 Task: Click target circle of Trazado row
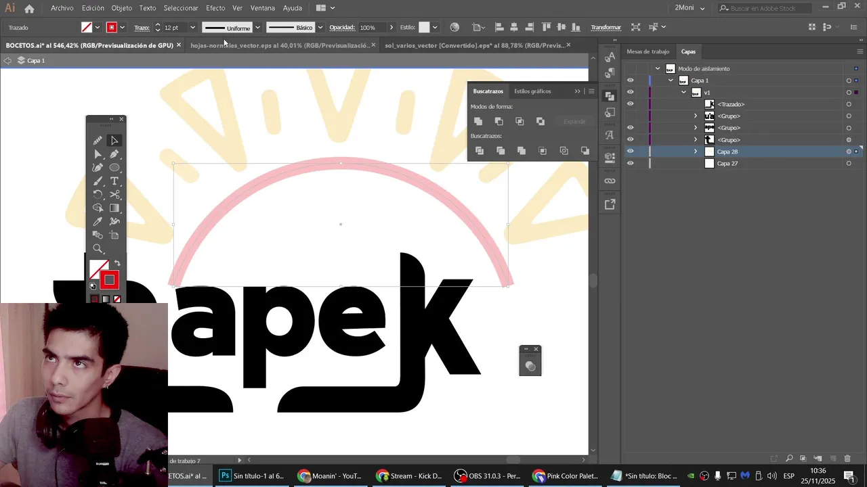pos(849,104)
